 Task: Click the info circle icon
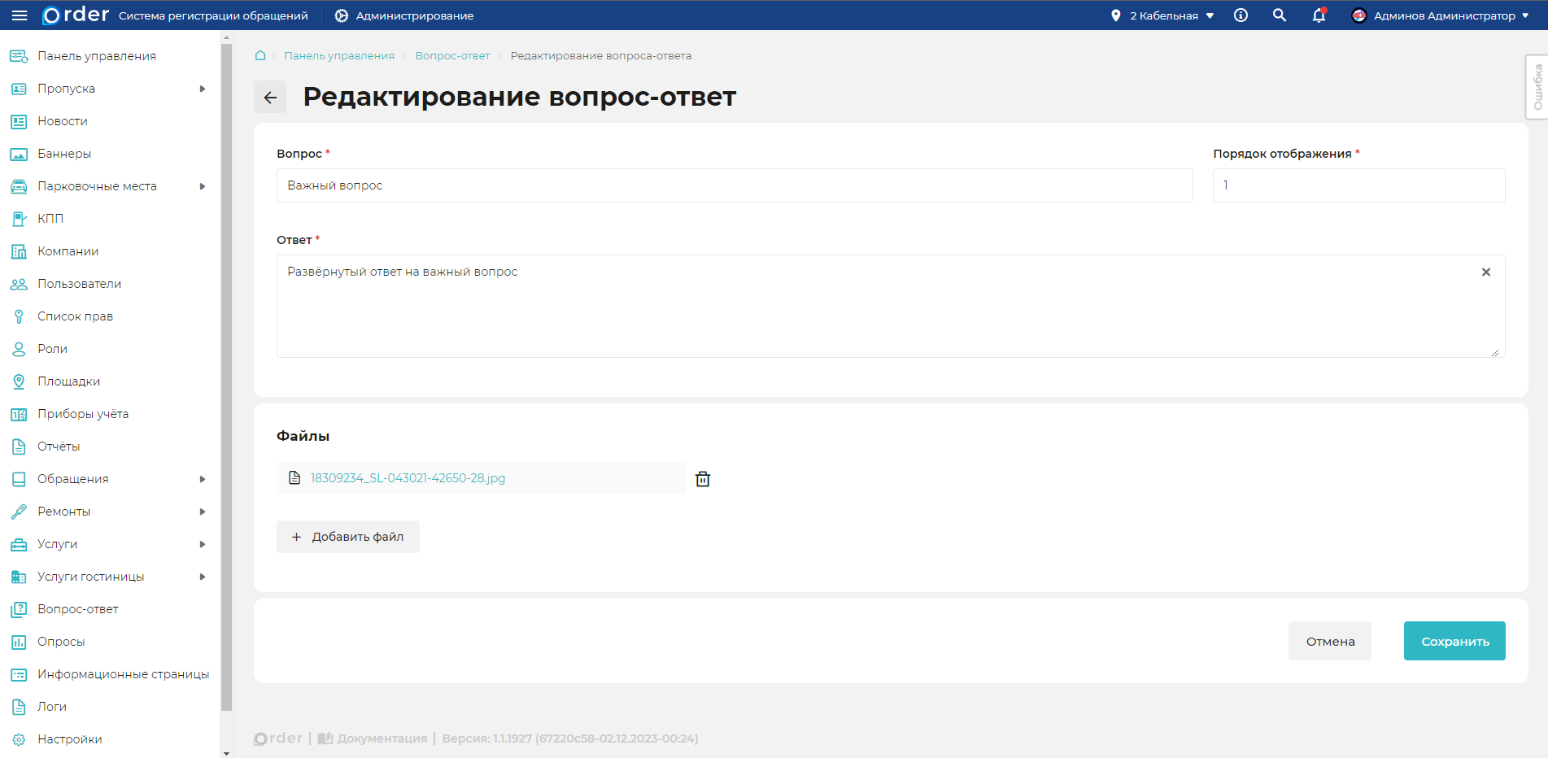pos(1241,15)
